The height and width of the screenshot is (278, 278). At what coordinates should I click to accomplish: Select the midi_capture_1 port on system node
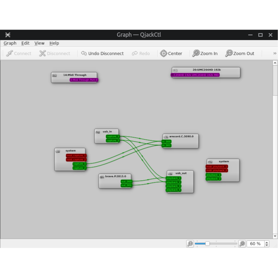(x=76, y=155)
